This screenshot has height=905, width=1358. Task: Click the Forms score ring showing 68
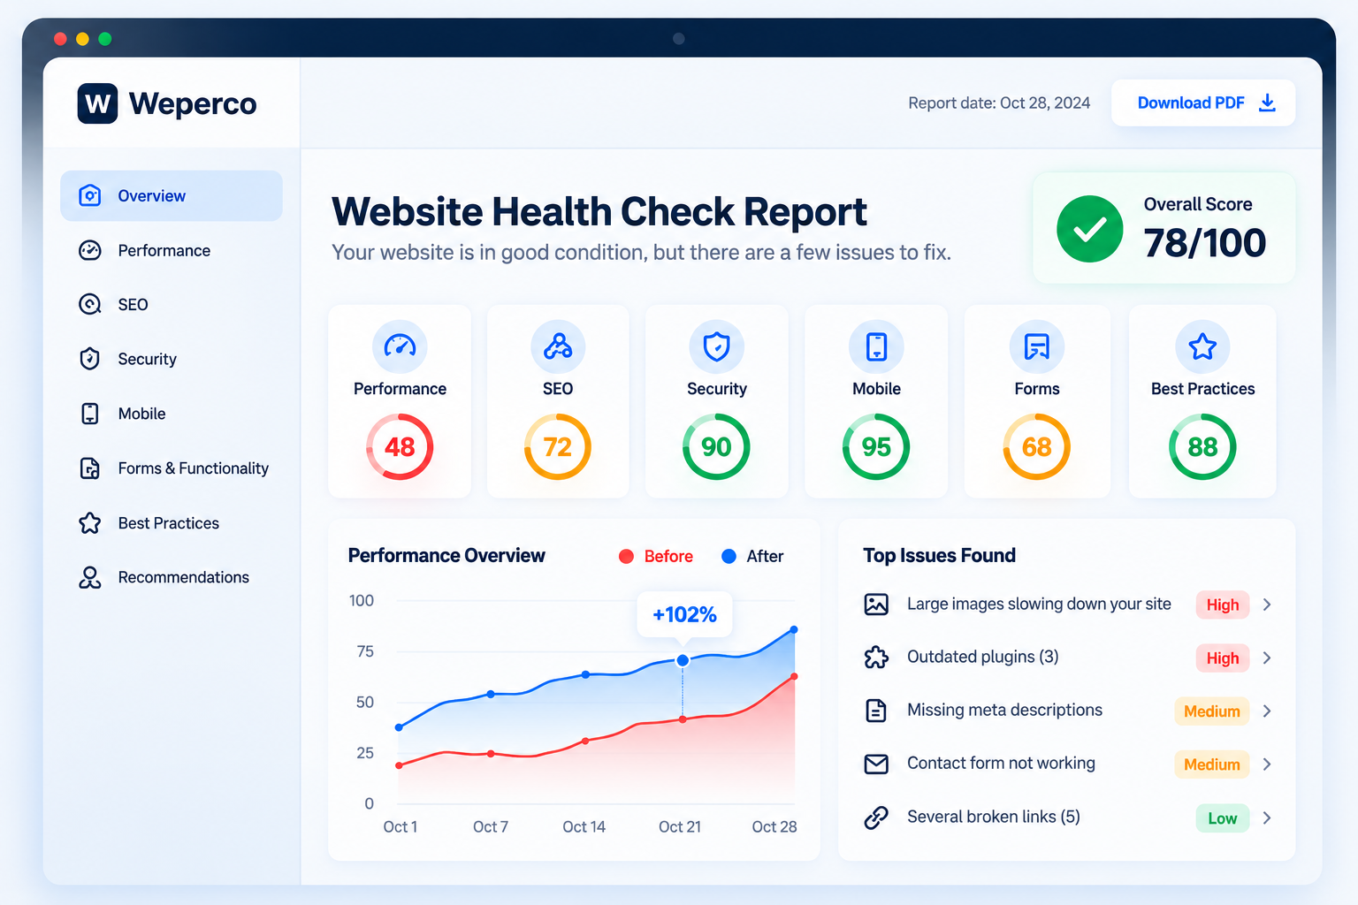pyautogui.click(x=1037, y=447)
